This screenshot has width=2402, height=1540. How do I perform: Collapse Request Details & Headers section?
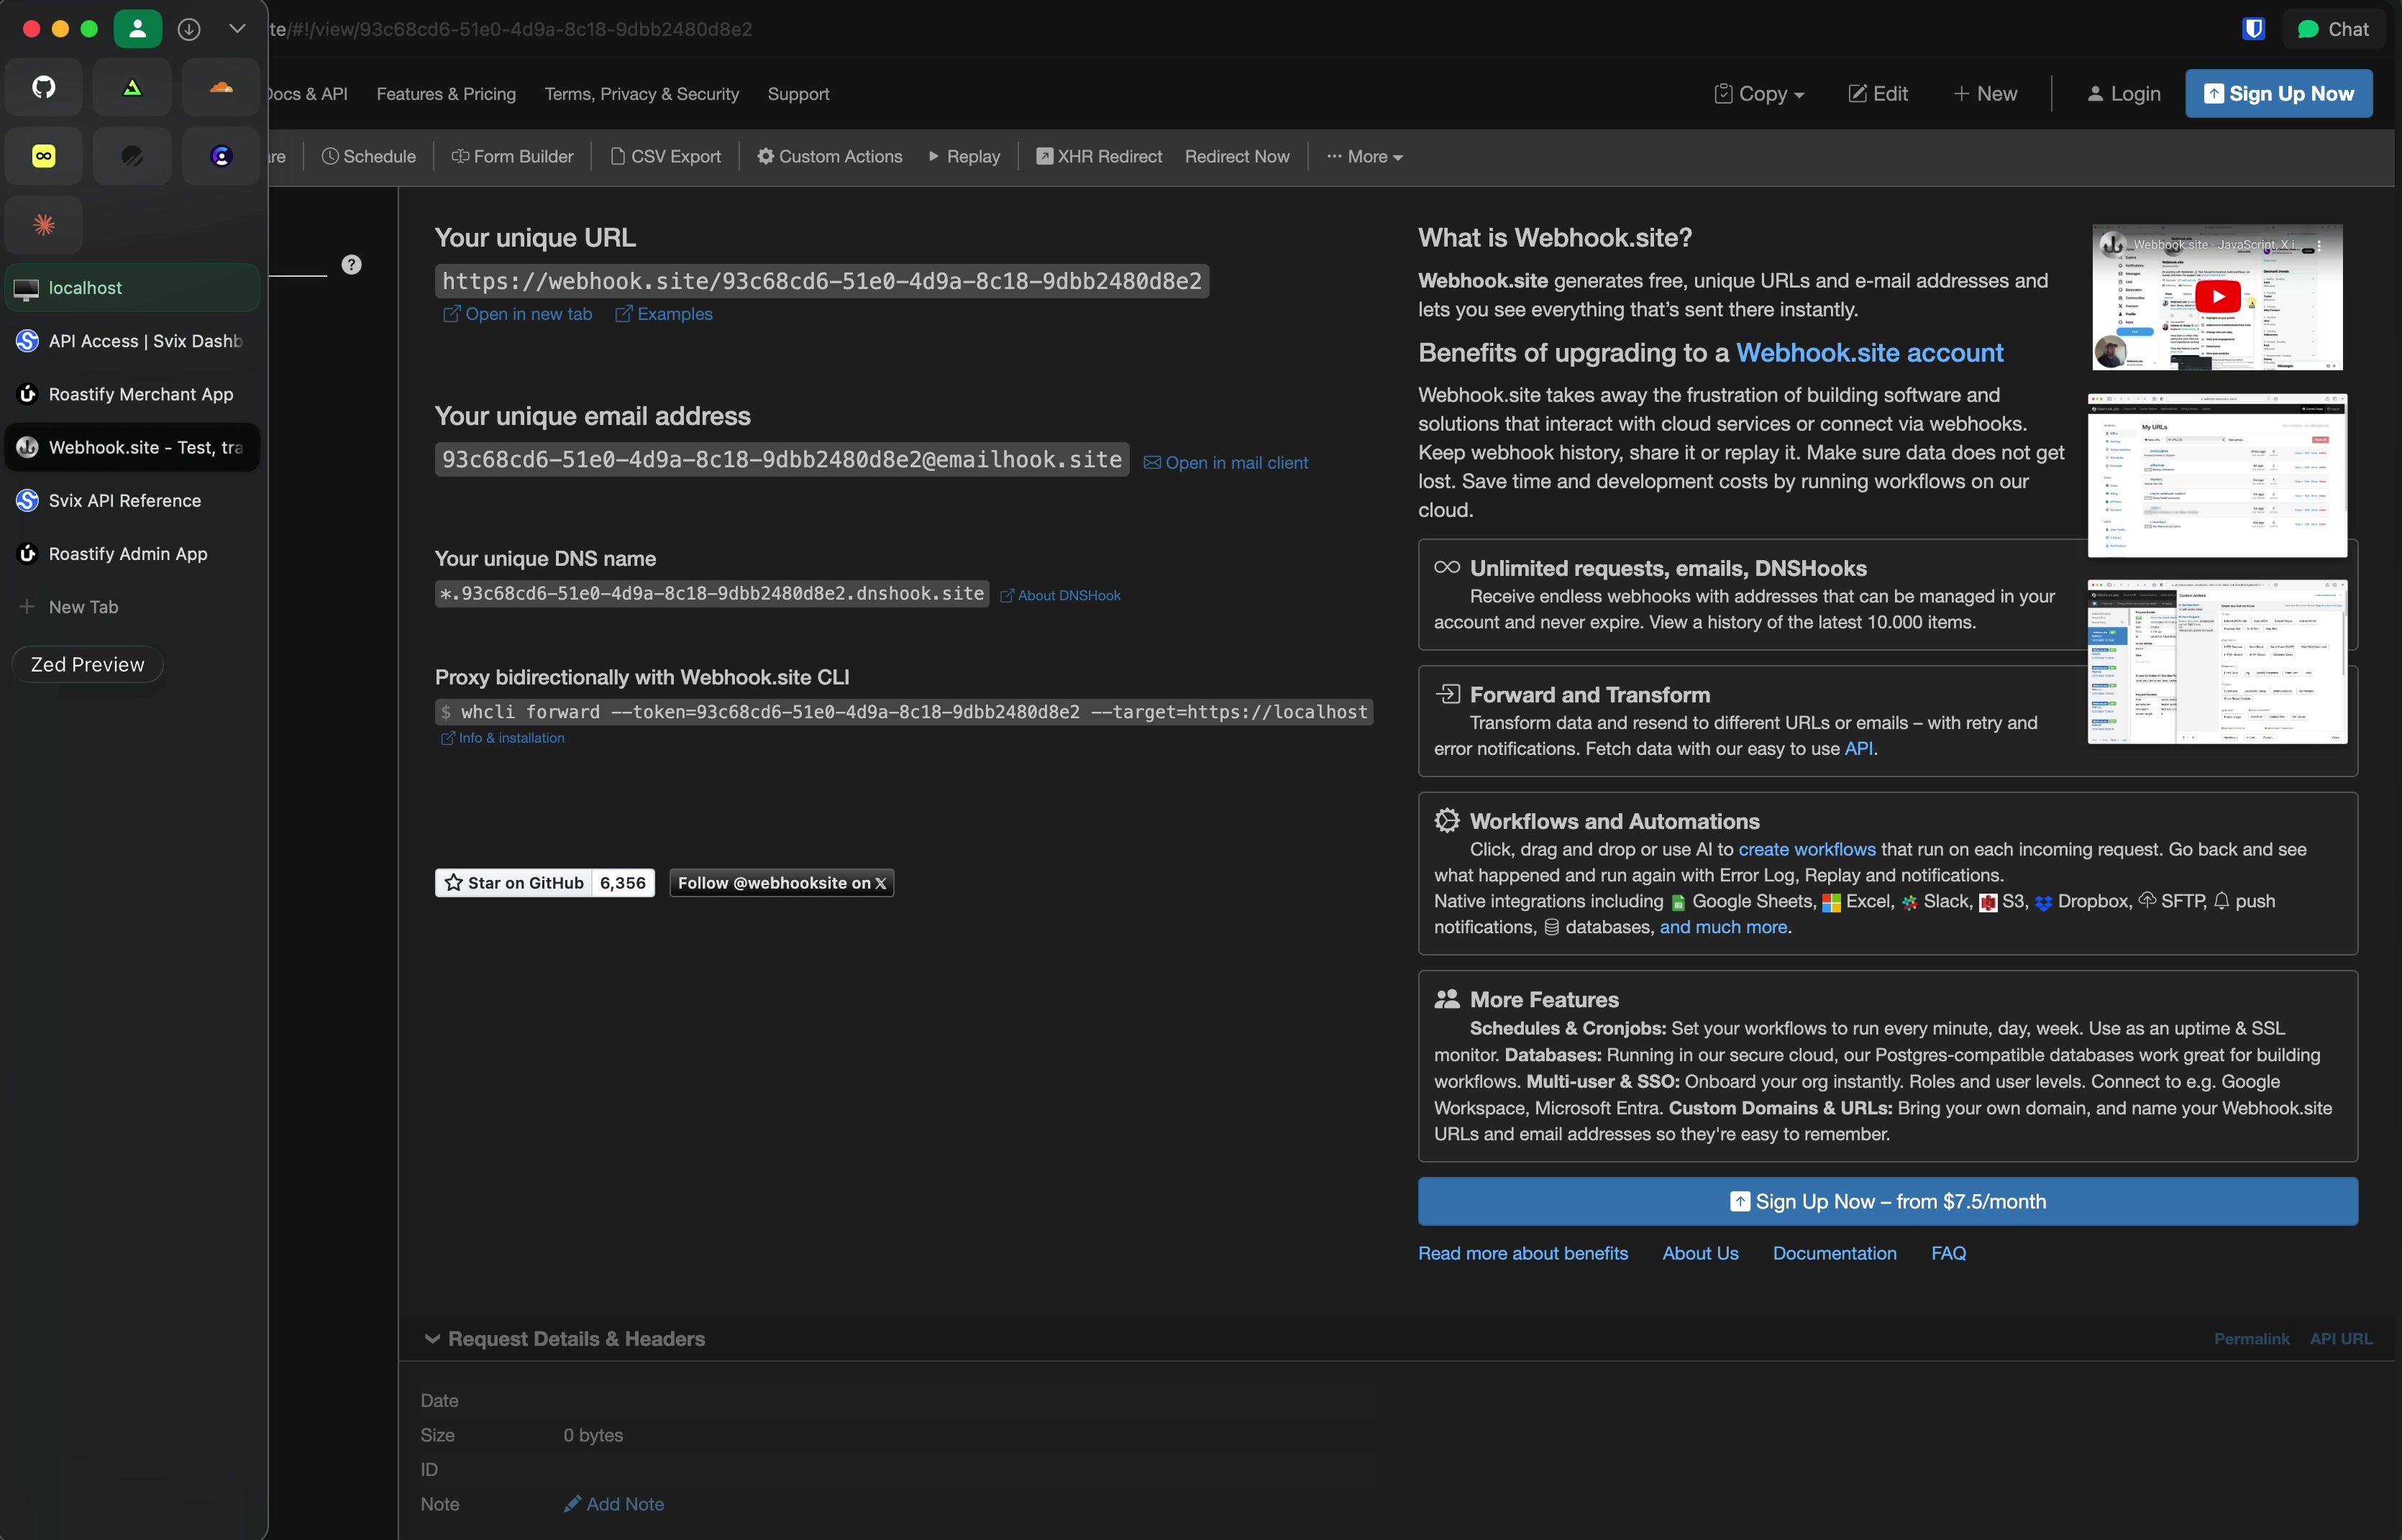click(566, 1339)
